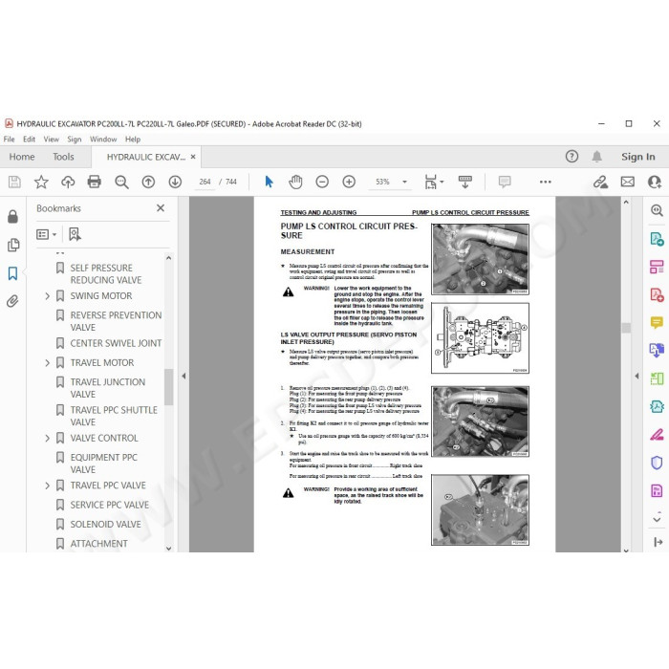
Task: Open the page thumbnails sidebar panel
Action: point(13,245)
